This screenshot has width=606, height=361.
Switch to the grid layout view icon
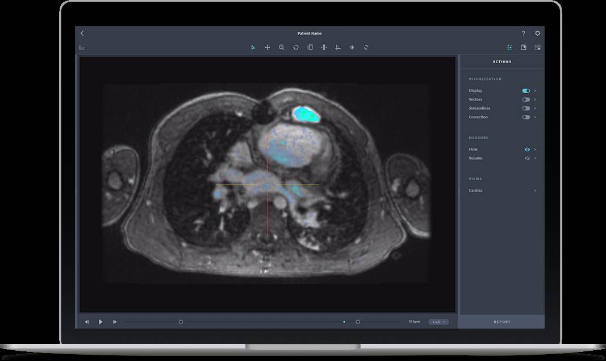[537, 48]
